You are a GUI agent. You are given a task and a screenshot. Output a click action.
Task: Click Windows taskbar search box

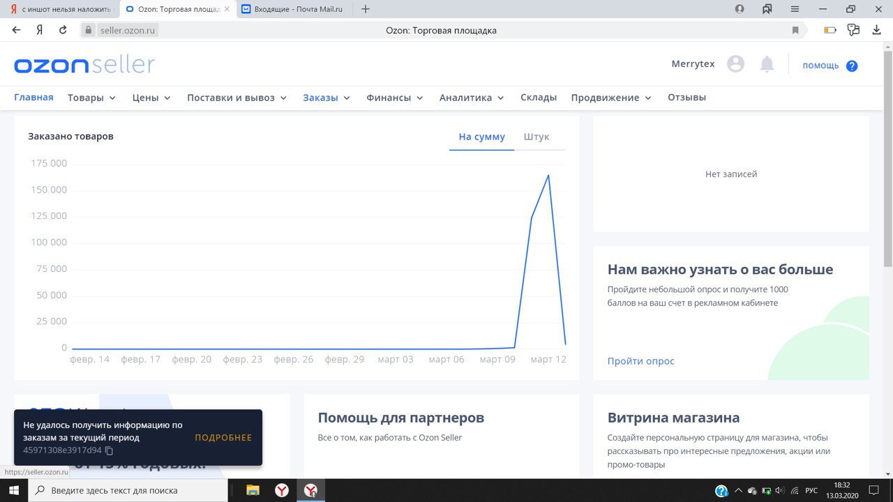128,490
